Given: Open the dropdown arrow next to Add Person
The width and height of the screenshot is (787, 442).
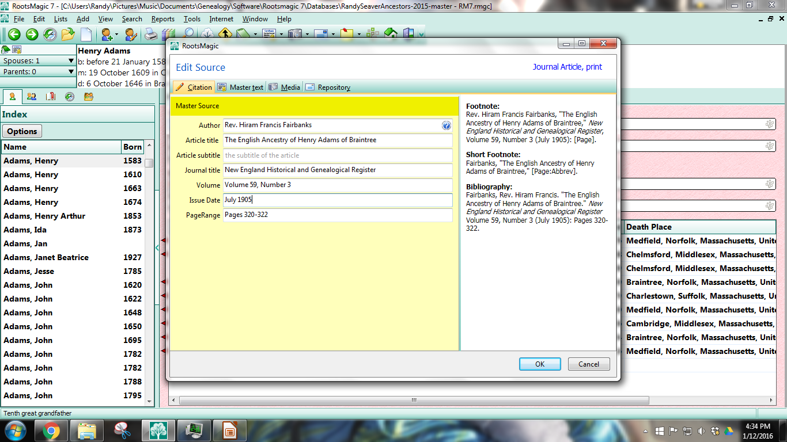Looking at the screenshot, I should (x=116, y=35).
